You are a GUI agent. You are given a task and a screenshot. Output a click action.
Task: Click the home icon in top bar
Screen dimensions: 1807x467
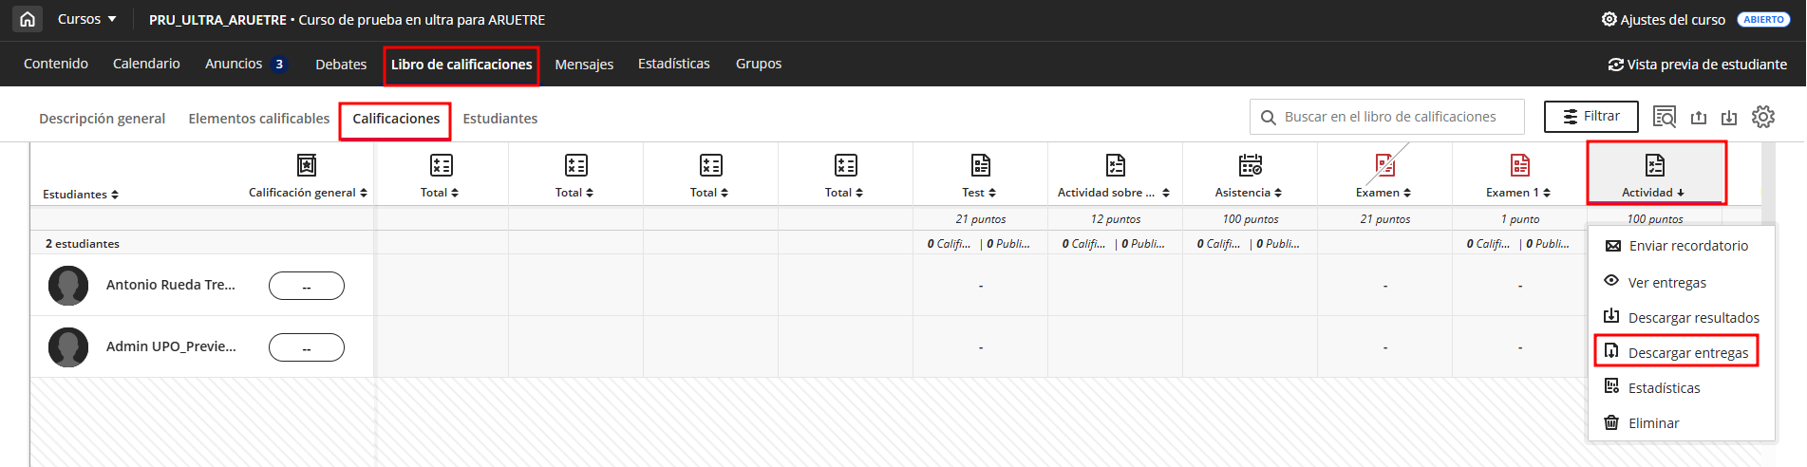tap(28, 19)
